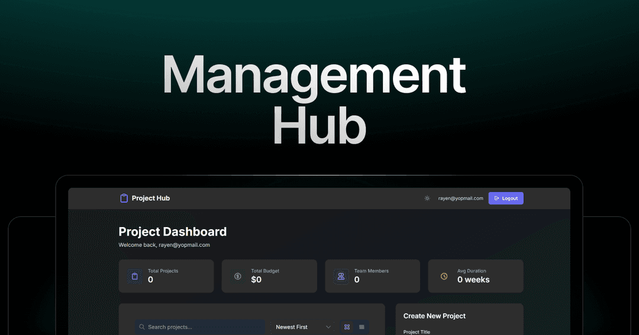Click the rayen@yopmail.com account email in the navbar
Image resolution: width=639 pixels, height=335 pixels.
pos(460,199)
